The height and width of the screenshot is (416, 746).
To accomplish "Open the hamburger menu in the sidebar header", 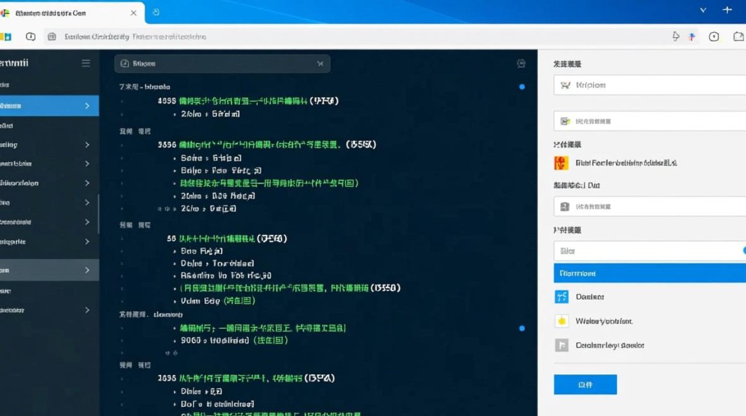I will coord(86,63).
